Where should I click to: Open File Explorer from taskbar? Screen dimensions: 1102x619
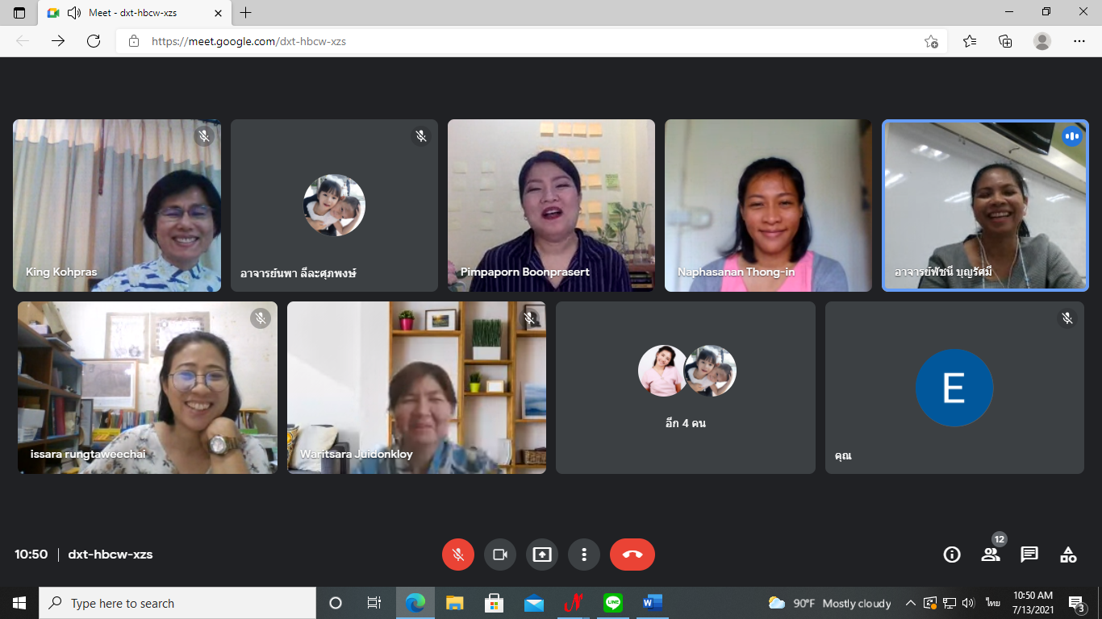[455, 603]
